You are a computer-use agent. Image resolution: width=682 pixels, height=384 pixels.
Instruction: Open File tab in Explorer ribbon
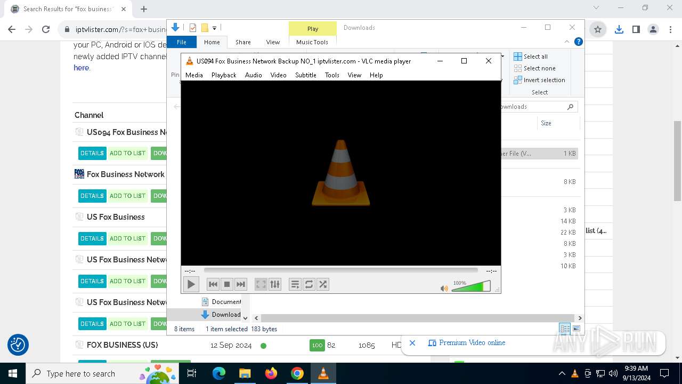(x=182, y=42)
